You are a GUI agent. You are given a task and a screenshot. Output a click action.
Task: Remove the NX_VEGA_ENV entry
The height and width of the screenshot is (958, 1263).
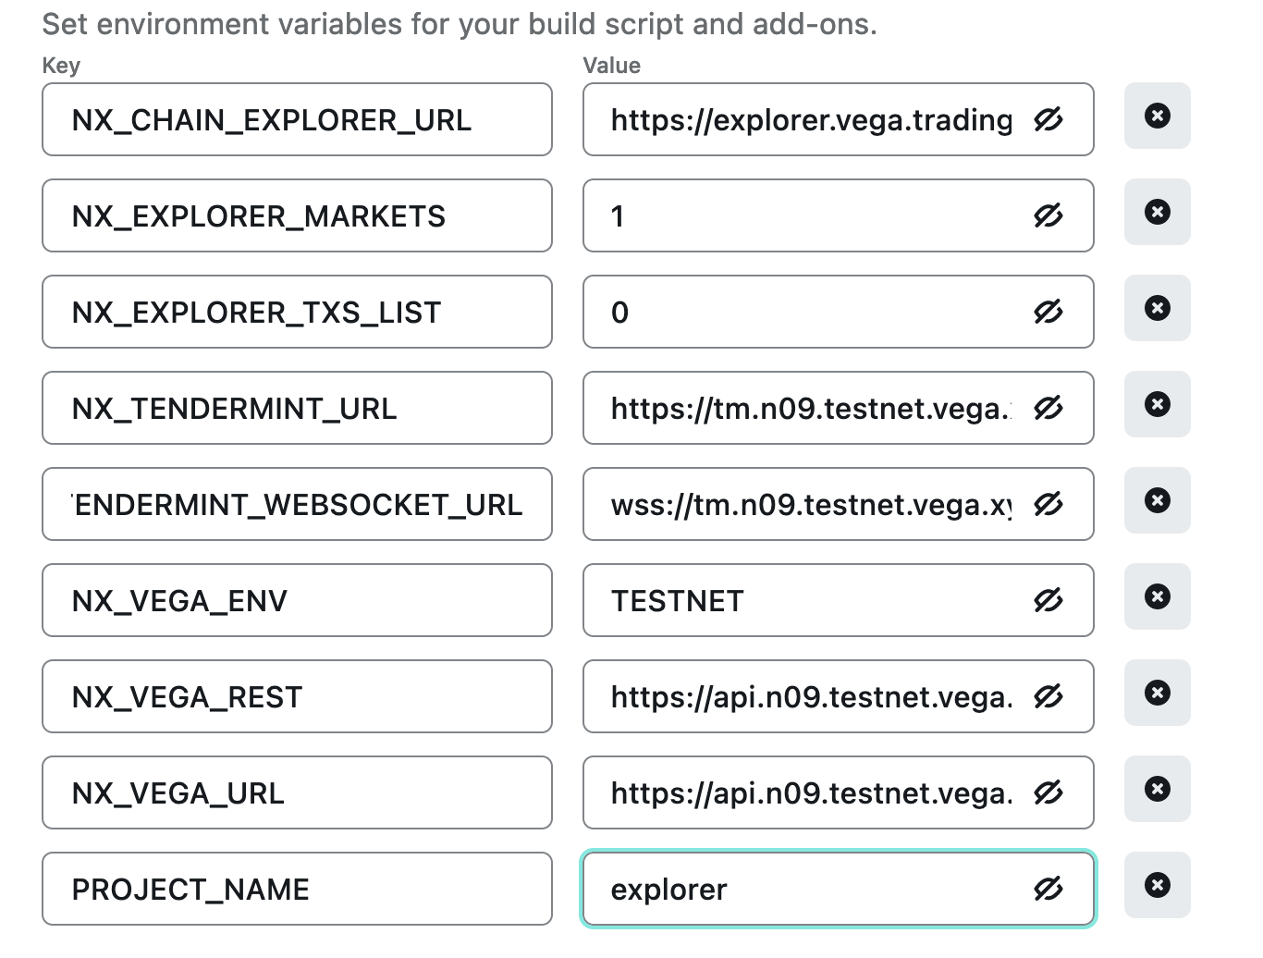pyautogui.click(x=1157, y=596)
